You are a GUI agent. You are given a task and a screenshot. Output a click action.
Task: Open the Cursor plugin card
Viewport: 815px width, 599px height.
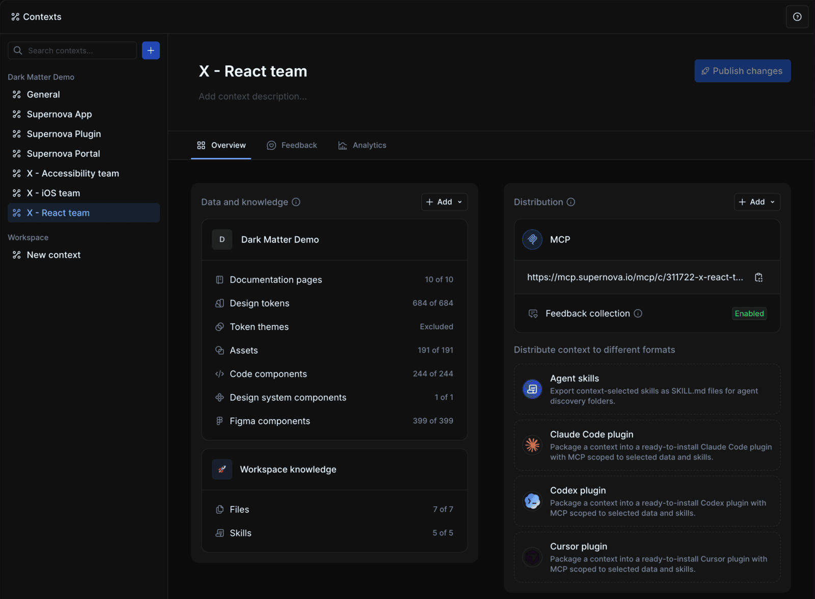[x=647, y=557]
